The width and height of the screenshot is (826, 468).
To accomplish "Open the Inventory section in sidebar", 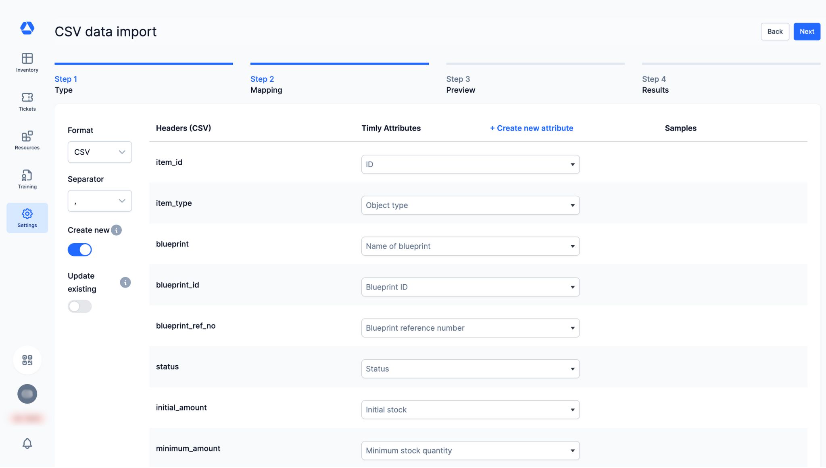I will click(x=27, y=62).
